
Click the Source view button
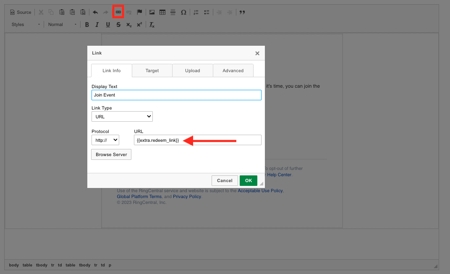(21, 12)
